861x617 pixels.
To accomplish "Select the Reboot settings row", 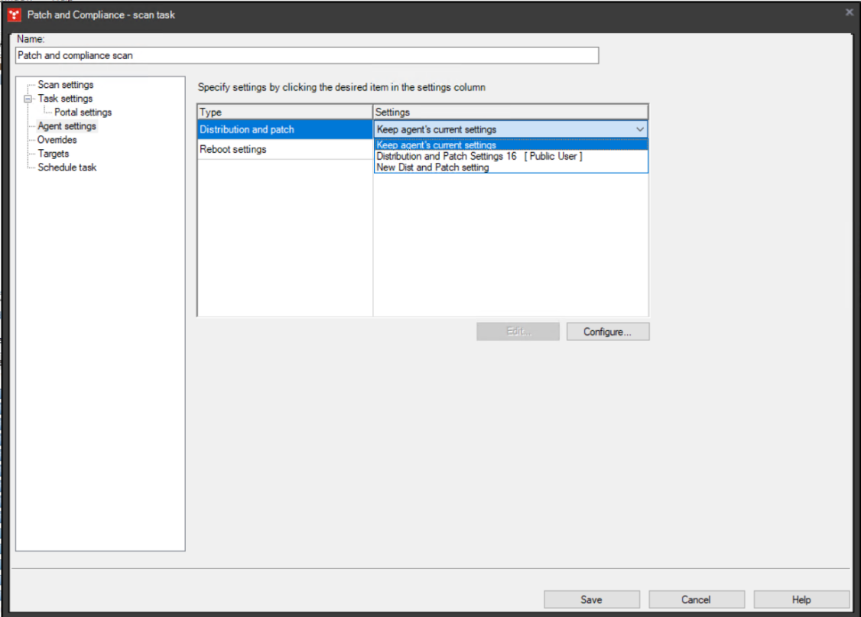I will [234, 149].
